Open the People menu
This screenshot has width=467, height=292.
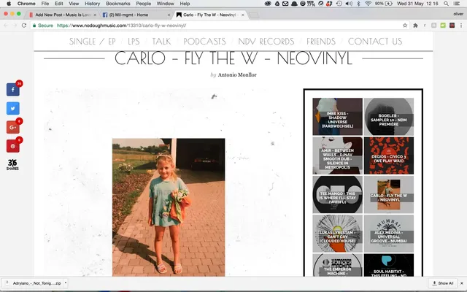[144, 4]
